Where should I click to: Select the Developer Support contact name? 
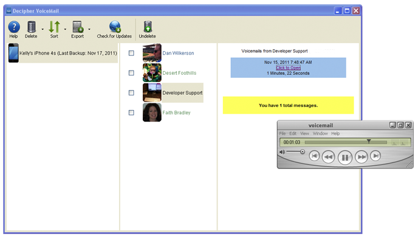coord(183,92)
